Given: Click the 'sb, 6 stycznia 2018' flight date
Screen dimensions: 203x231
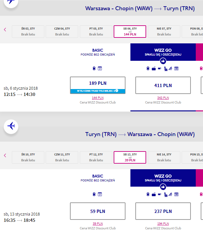Looking at the screenshot, I should click(x=21, y=88).
